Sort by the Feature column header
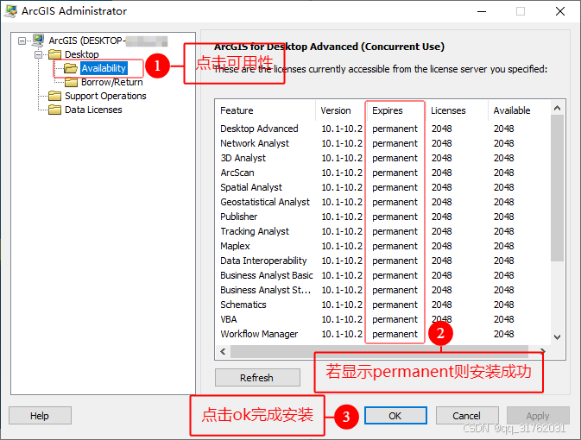The image size is (581, 440). (265, 110)
